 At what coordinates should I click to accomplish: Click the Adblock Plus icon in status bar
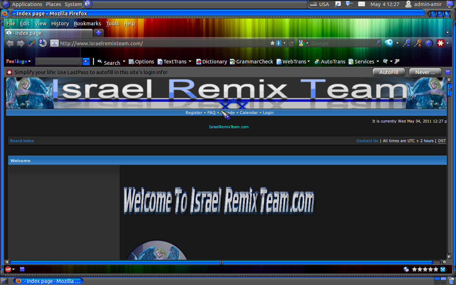pyautogui.click(x=8, y=269)
